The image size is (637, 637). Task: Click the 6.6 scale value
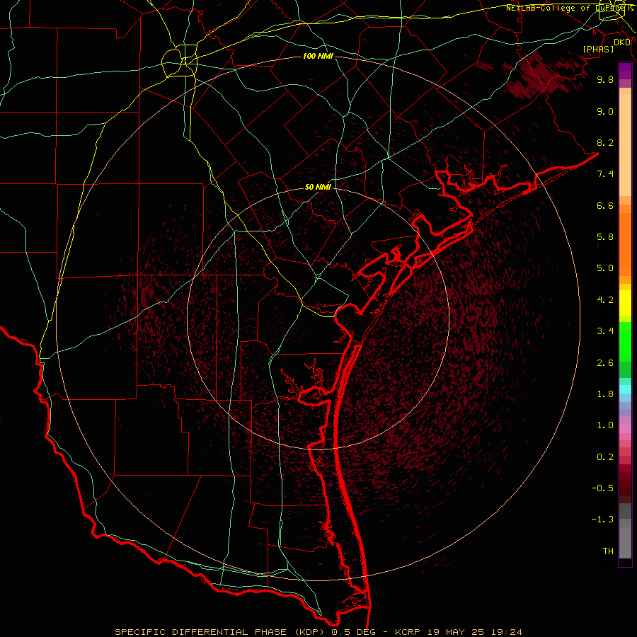pos(605,205)
